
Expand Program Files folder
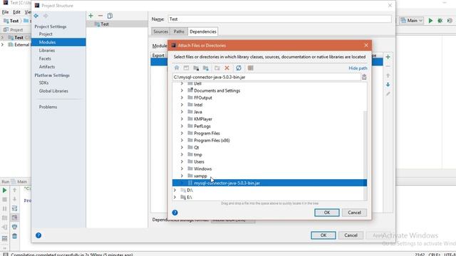coord(182,133)
